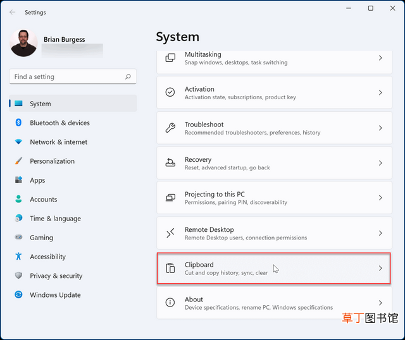Click the Remote Desktop arrows icon

(x=170, y=233)
